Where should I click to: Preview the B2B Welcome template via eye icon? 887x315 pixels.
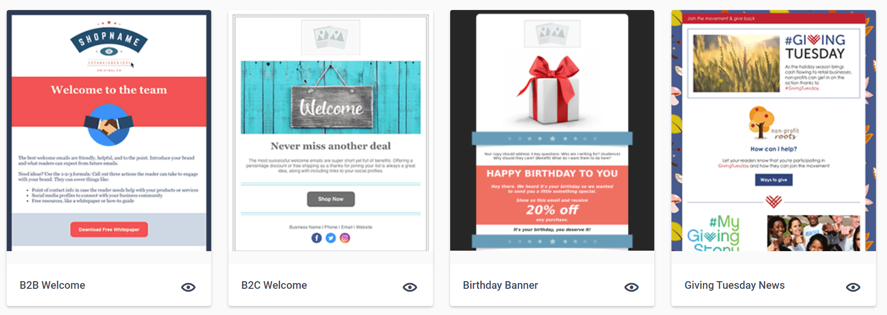tap(188, 287)
